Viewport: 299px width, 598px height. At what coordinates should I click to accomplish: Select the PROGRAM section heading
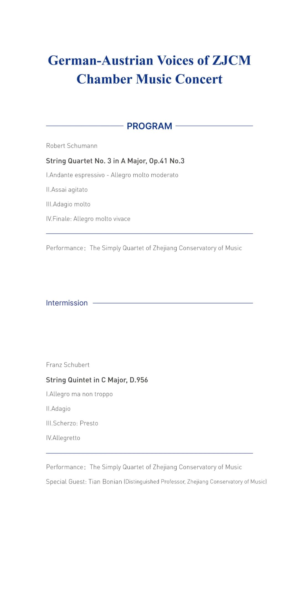(149, 126)
